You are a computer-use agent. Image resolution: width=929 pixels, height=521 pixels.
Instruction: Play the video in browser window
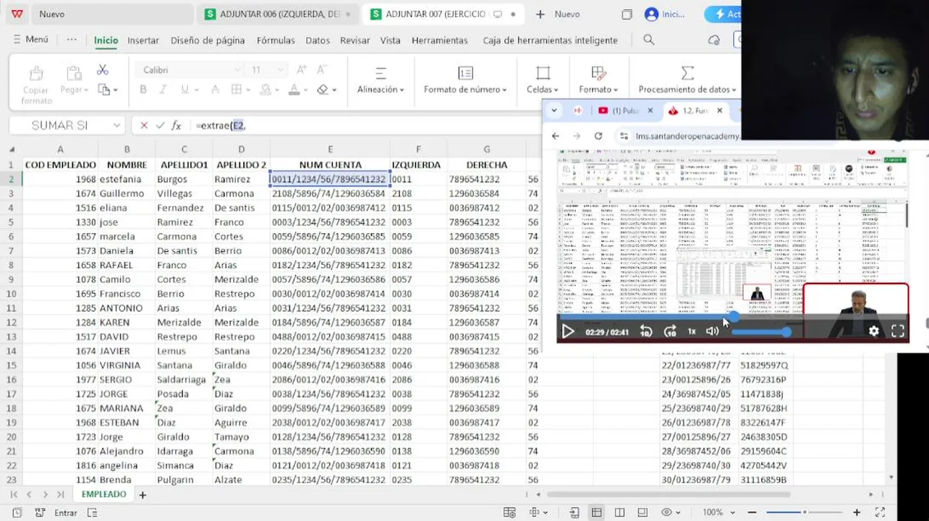click(x=568, y=331)
